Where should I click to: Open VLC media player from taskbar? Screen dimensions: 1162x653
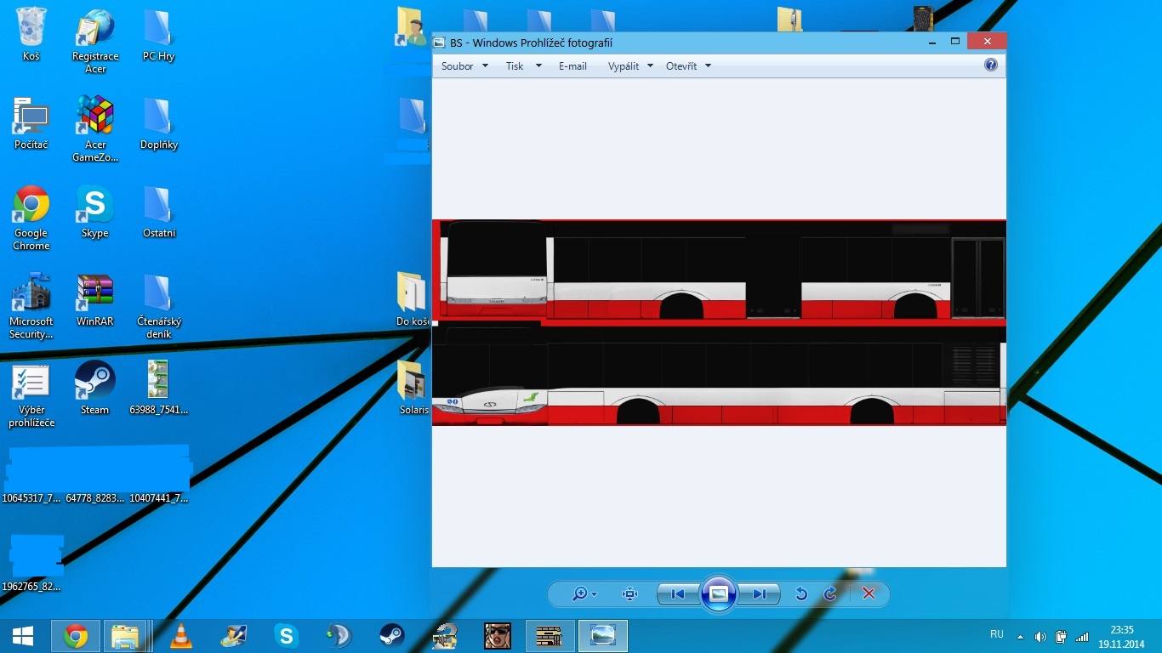(180, 636)
